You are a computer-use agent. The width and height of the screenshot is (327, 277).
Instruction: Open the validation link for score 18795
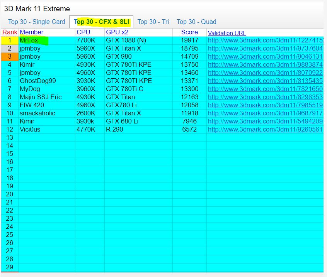coord(265,49)
